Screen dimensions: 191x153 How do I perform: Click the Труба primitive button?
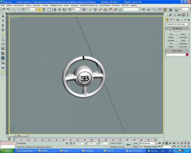coord(183,40)
